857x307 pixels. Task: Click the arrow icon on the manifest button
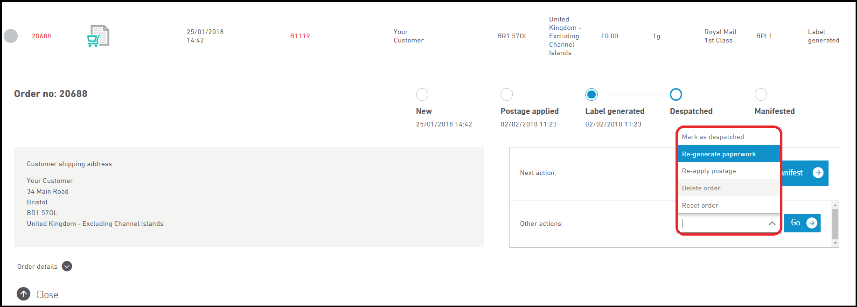point(818,173)
